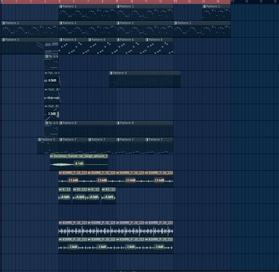The height and width of the screenshot is (272, 279).
Task: Open the Pattern 3 clip menu icon
Action: [3, 40]
